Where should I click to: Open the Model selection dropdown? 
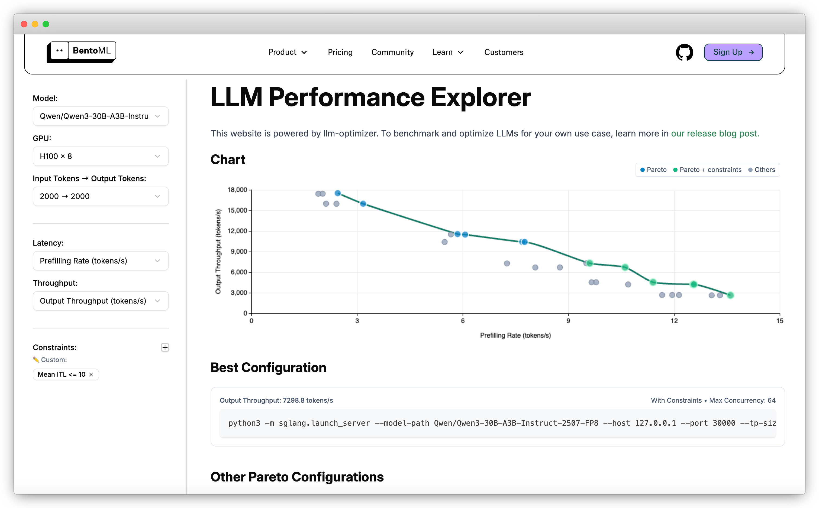tap(100, 116)
